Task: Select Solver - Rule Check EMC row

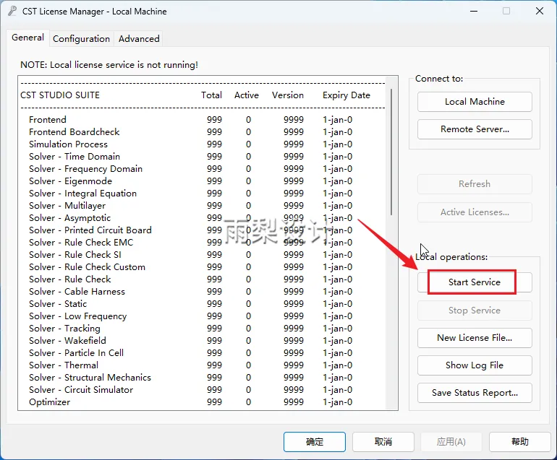Action: tap(190, 243)
